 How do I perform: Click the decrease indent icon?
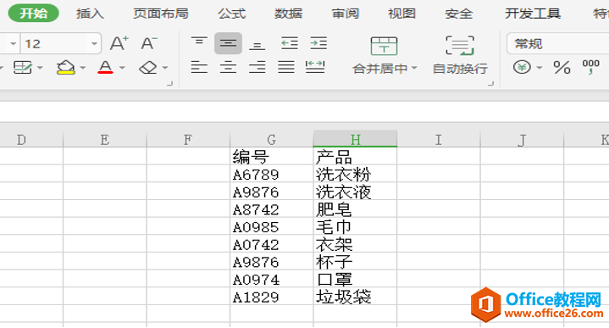(290, 42)
